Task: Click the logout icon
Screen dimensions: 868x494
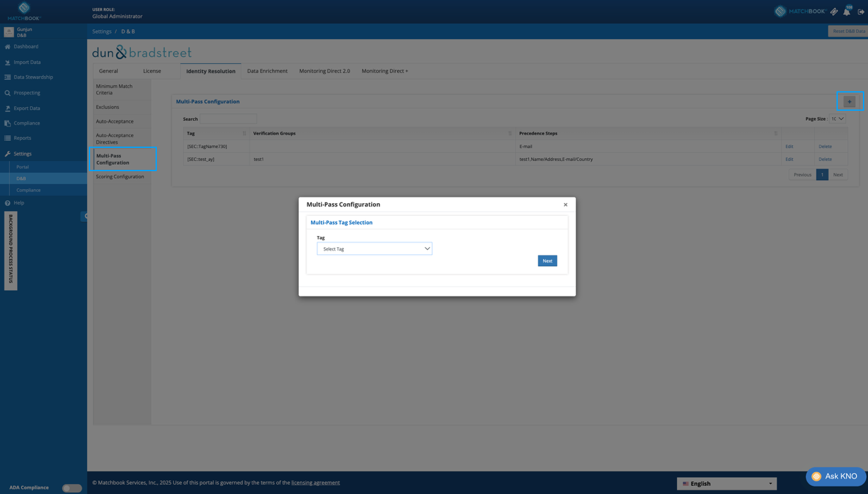Action: [x=861, y=11]
